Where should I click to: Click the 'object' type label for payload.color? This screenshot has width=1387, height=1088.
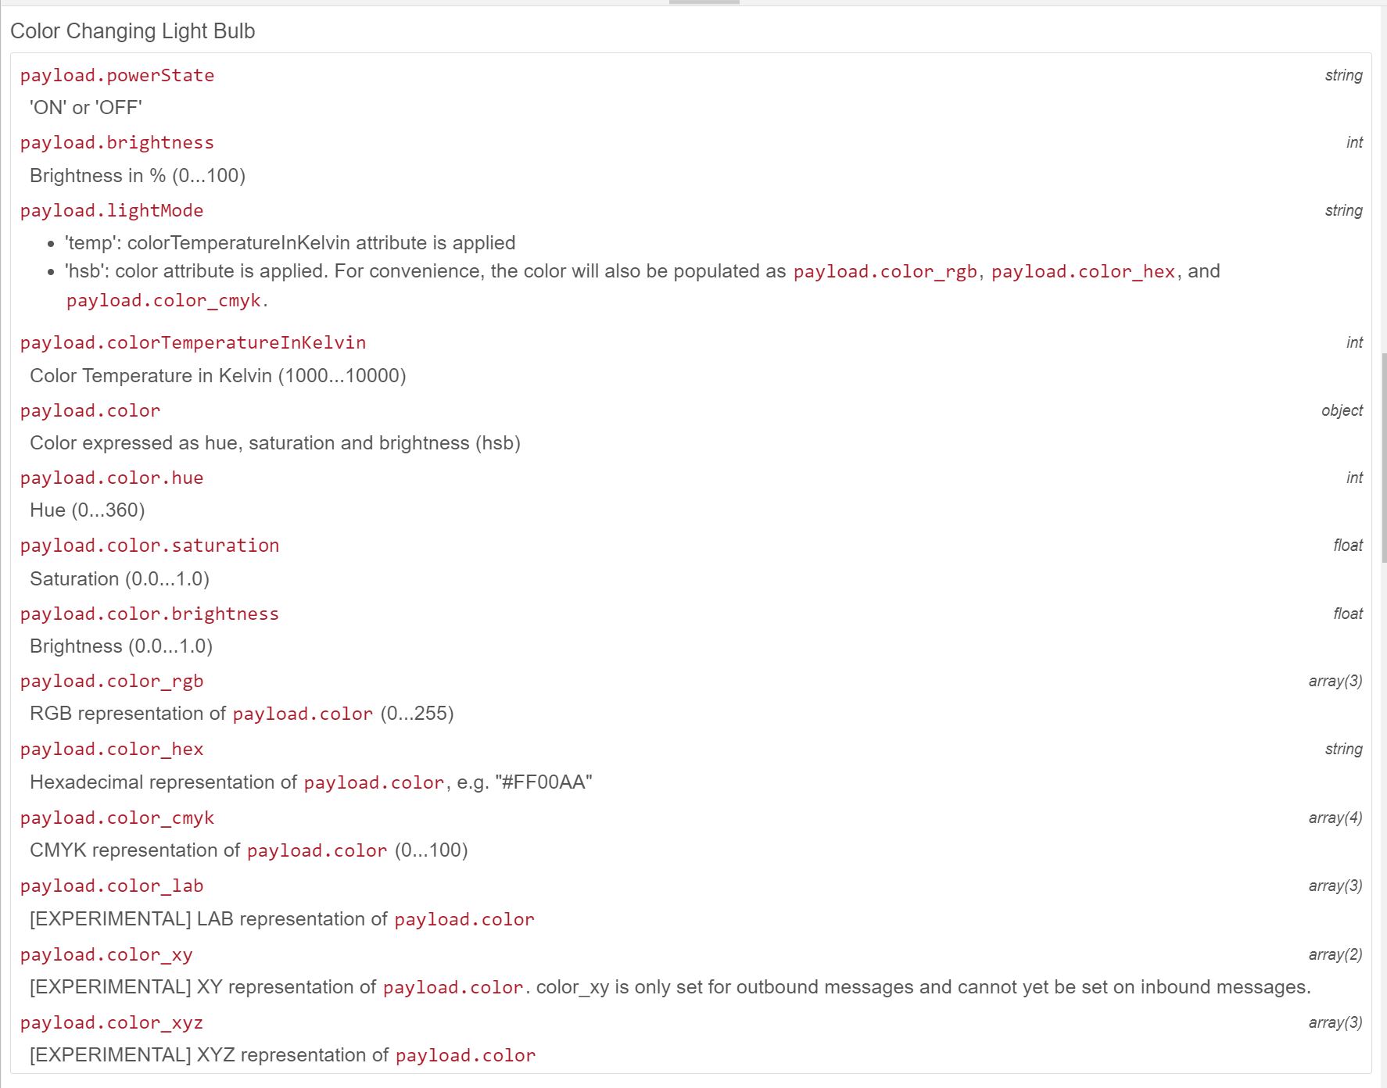click(1342, 411)
